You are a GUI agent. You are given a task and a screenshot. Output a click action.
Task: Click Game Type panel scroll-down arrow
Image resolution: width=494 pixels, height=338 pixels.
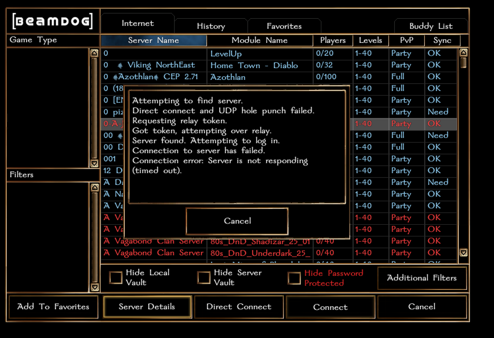[x=94, y=163]
